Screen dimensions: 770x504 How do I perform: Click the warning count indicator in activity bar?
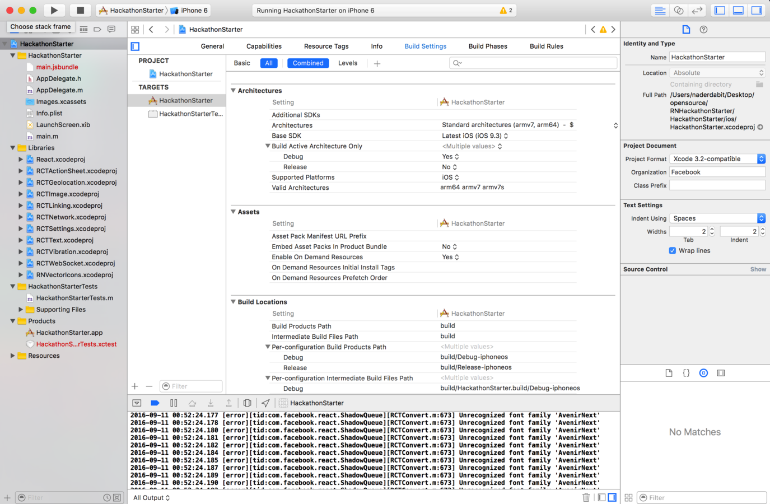[x=506, y=10]
